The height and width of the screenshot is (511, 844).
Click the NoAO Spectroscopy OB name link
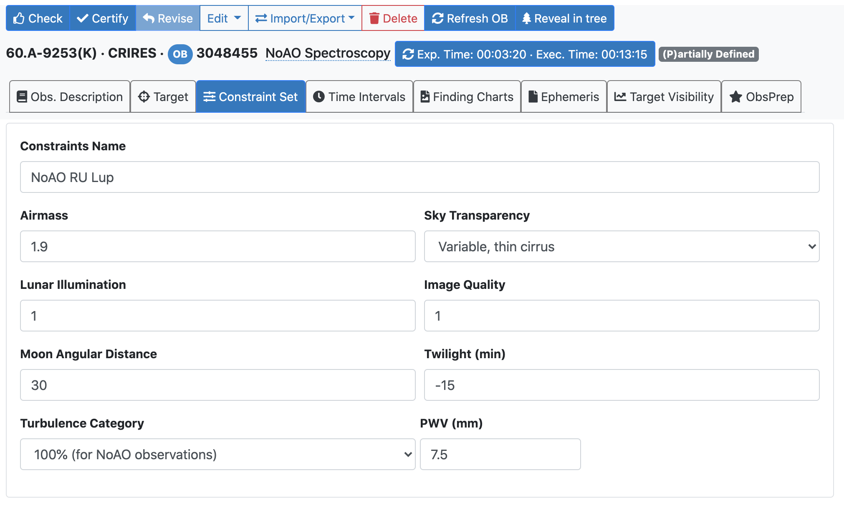328,53
